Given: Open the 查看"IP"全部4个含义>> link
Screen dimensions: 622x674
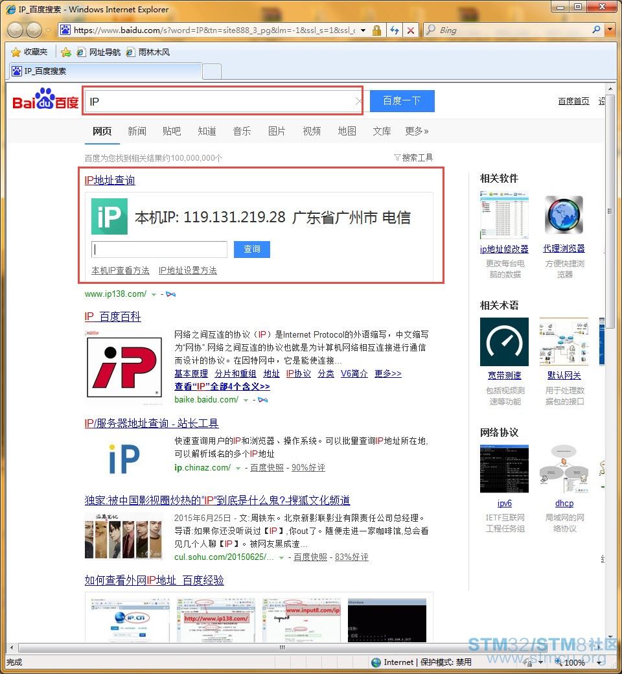Looking at the screenshot, I should click(x=222, y=386).
